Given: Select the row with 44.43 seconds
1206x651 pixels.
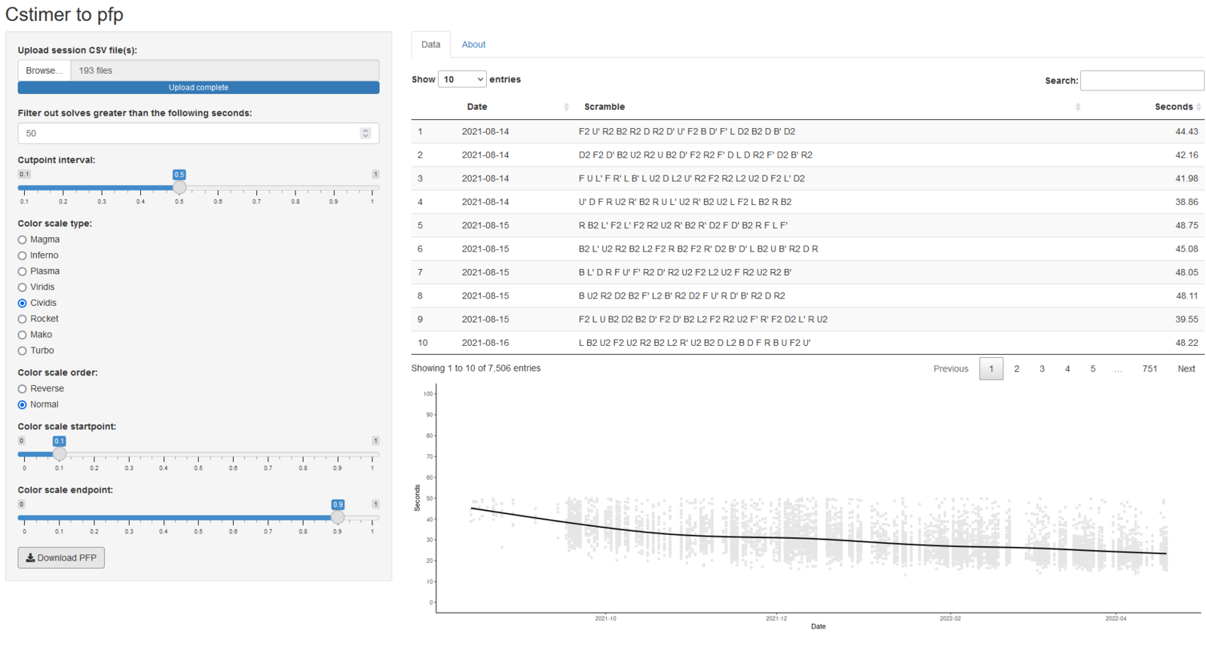Looking at the screenshot, I should point(807,131).
